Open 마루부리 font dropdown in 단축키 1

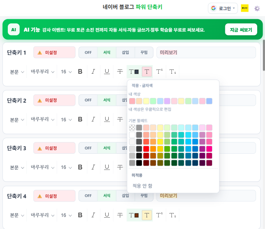42,72
